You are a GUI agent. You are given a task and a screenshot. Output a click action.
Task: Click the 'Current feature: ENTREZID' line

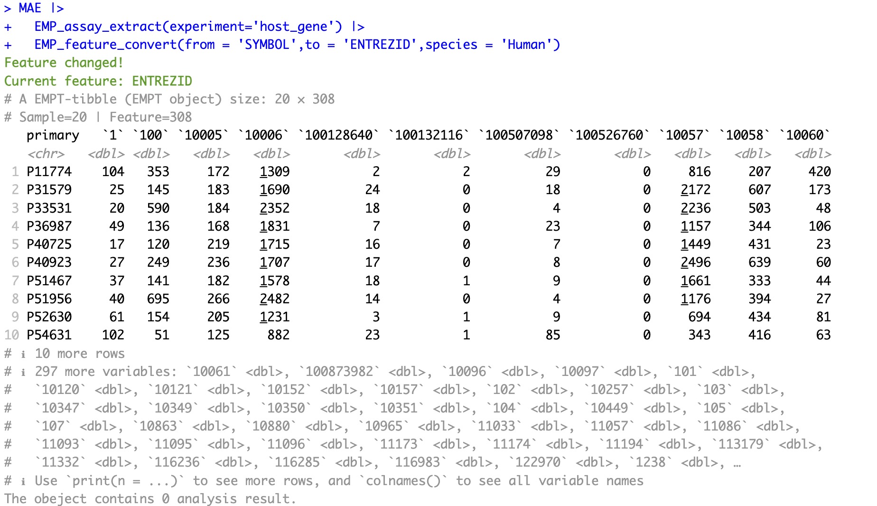[x=98, y=81]
